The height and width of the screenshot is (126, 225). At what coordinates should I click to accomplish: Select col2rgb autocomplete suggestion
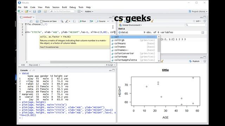[134, 40]
